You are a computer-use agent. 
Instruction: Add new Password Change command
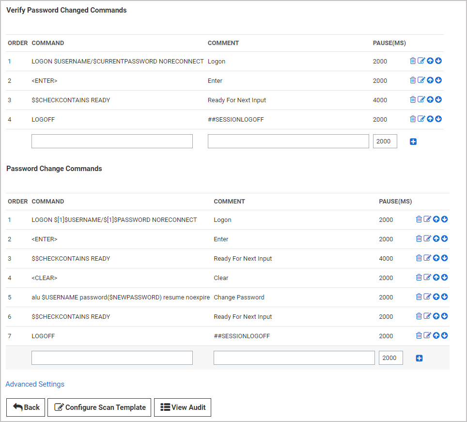[420, 358]
